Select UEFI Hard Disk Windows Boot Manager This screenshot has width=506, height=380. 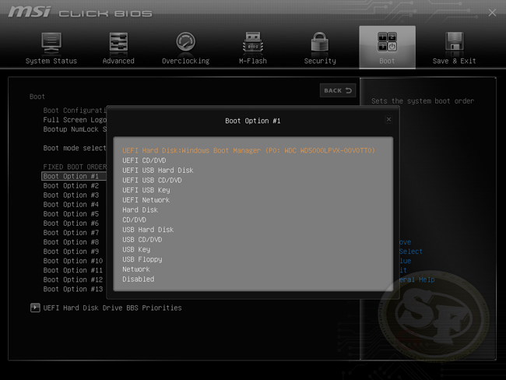[x=248, y=150]
